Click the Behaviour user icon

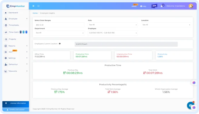point(6,64)
